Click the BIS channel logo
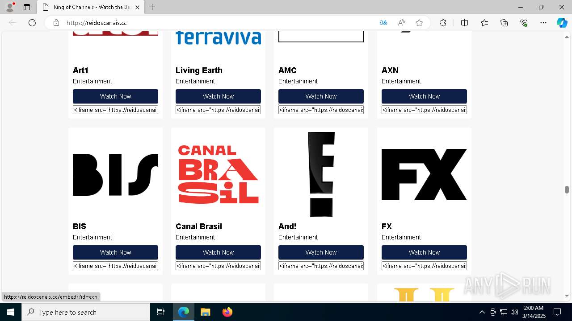Screen dimensions: 572x321 tap(115, 175)
